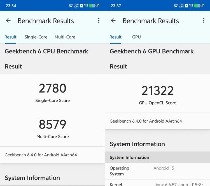Tap Geekbench 6 CPU Benchmark heading

(x=46, y=51)
